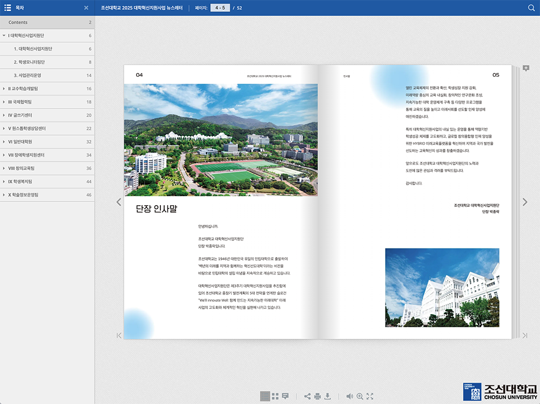Screen dimensions: 540x404
Task: Go to next page with right arrow
Action: pos(524,202)
